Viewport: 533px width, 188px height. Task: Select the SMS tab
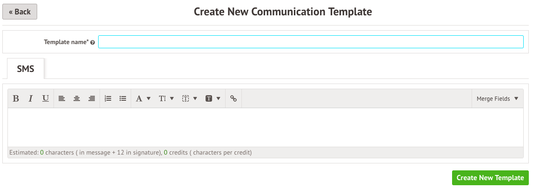26,69
